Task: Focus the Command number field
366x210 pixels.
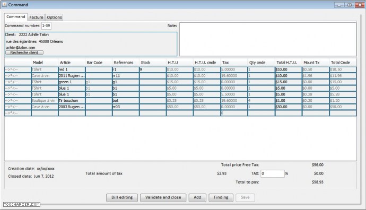Action: 46,25
